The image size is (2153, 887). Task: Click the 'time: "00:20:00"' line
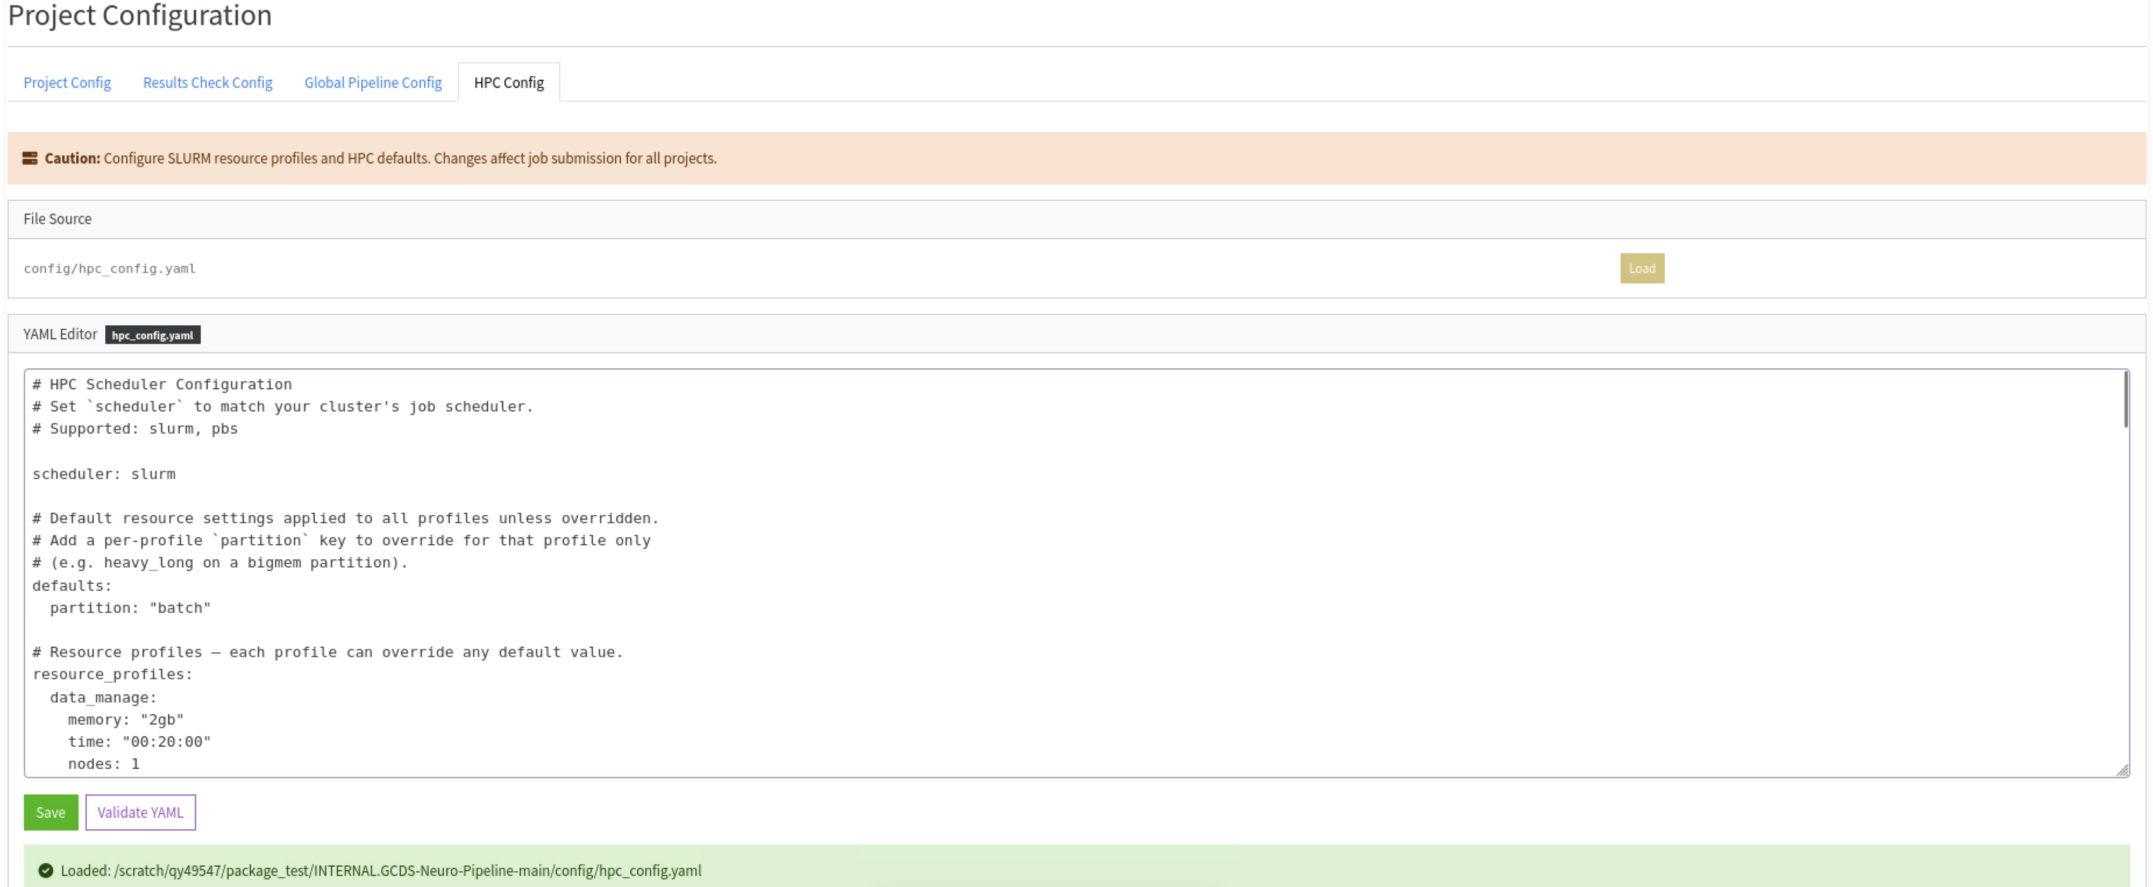coord(138,741)
